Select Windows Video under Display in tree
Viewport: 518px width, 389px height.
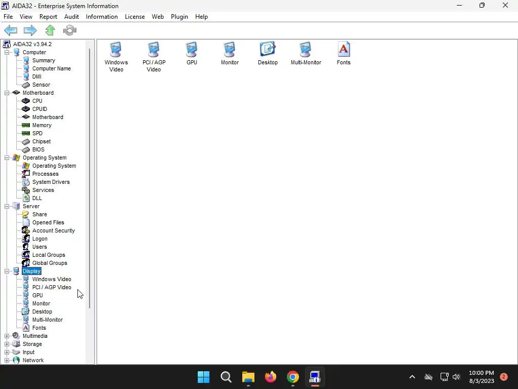[52, 279]
